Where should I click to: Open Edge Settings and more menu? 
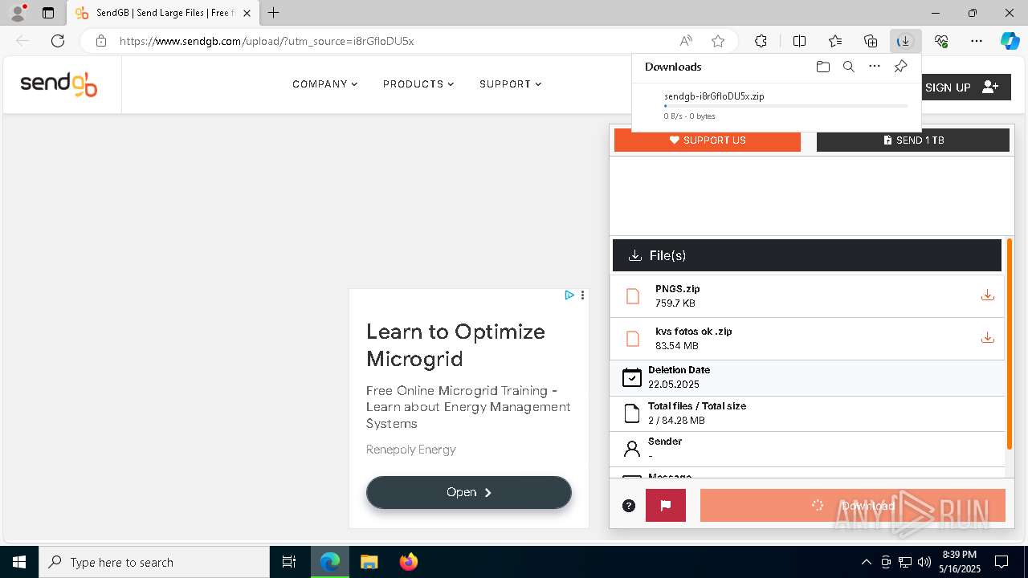[977, 41]
